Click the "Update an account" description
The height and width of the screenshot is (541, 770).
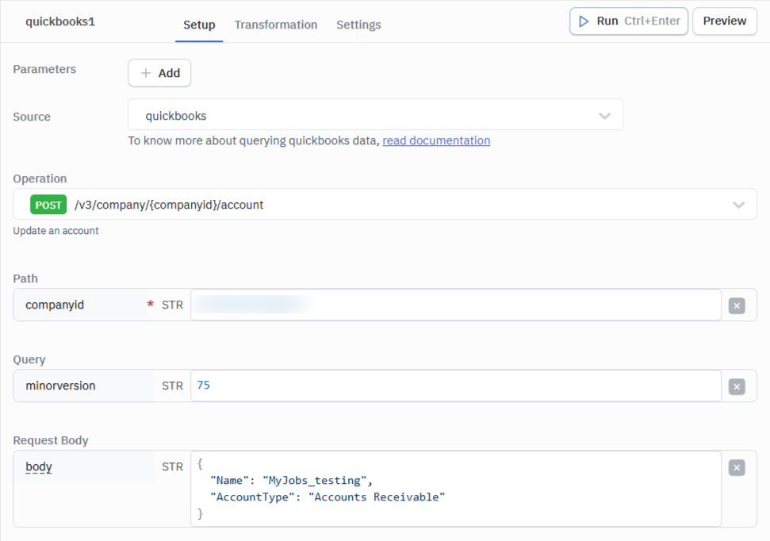(x=56, y=231)
